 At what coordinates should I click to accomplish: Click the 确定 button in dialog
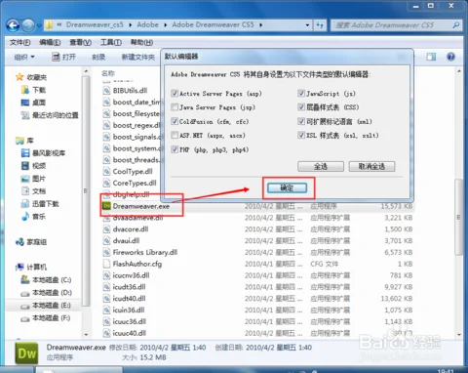(x=287, y=187)
